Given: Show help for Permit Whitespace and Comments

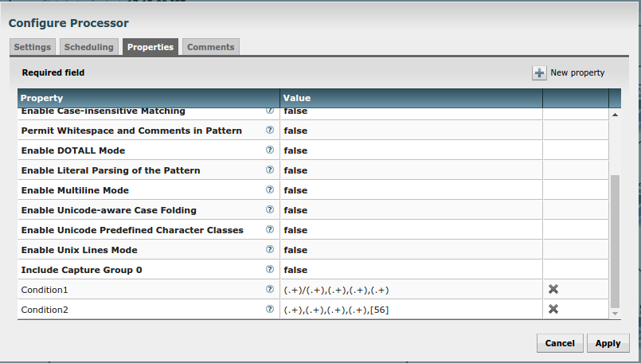Looking at the screenshot, I should pos(269,131).
